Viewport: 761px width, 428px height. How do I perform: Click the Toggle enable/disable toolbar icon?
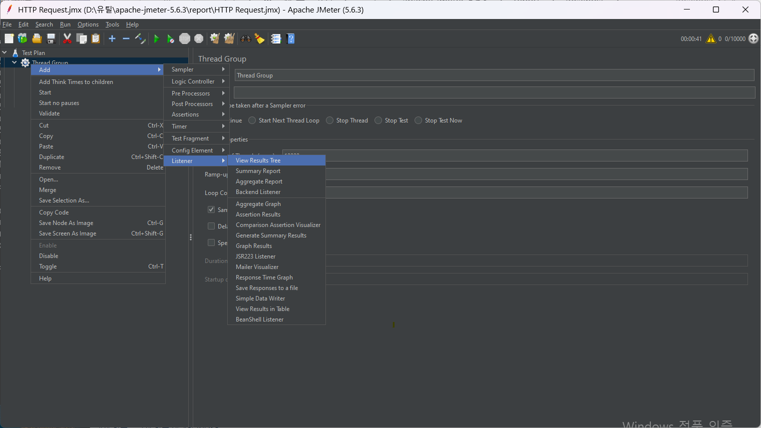coord(140,38)
